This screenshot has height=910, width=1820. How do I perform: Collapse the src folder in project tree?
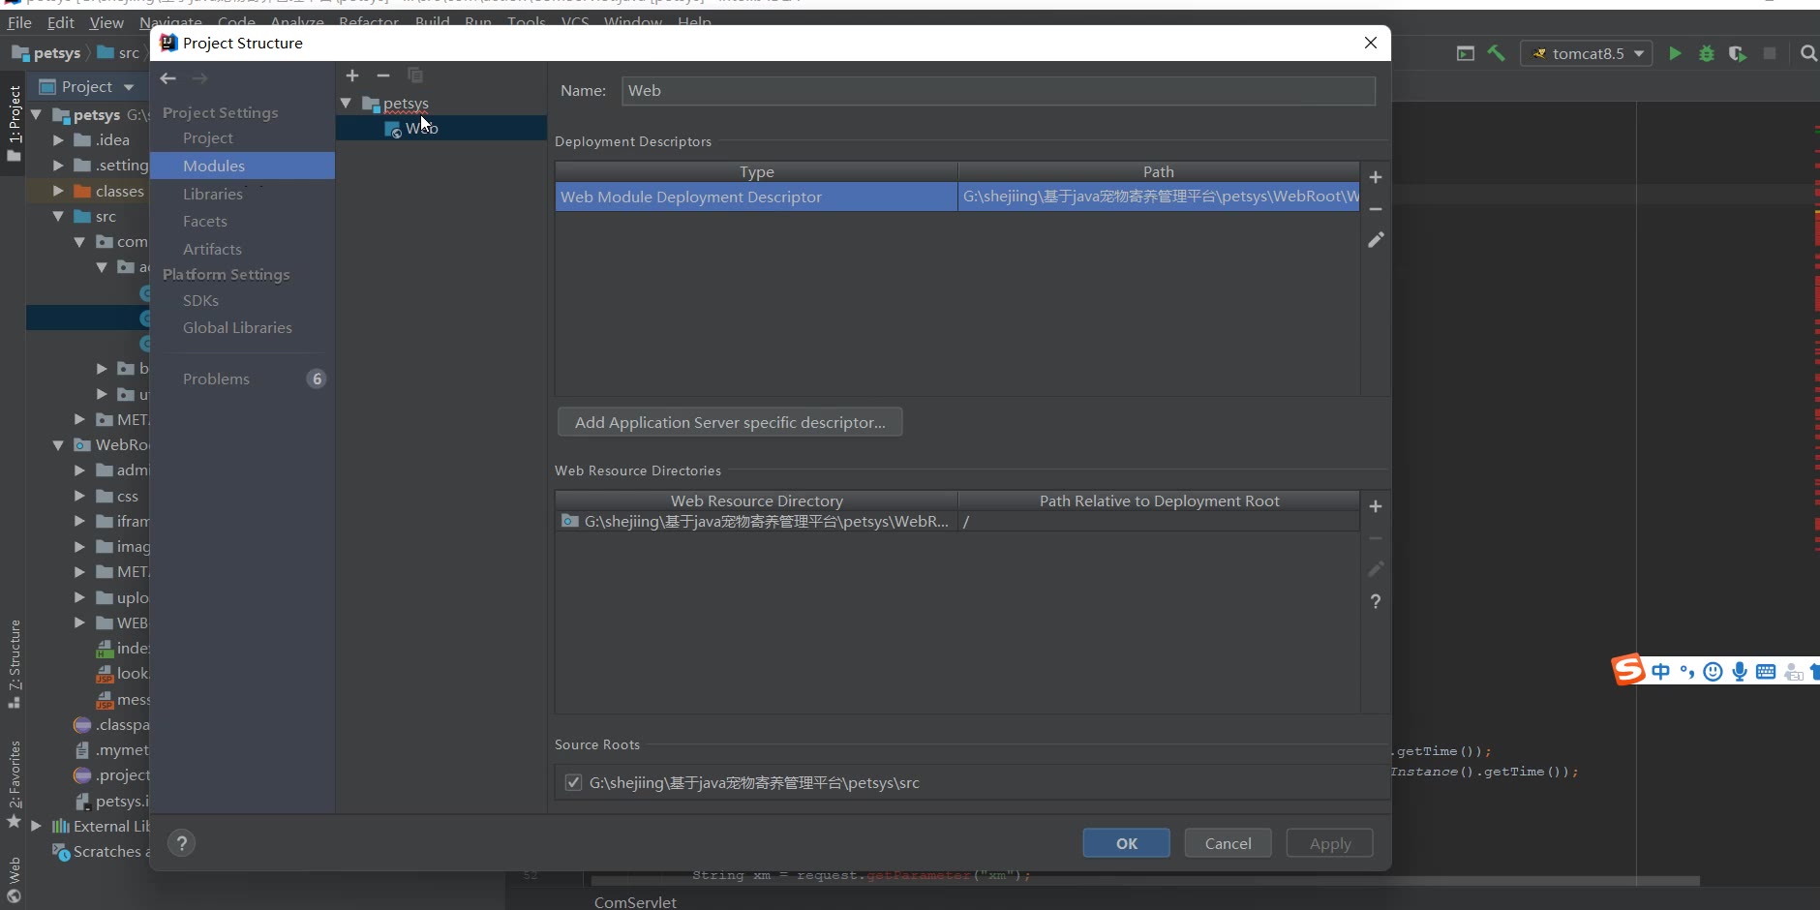[58, 216]
